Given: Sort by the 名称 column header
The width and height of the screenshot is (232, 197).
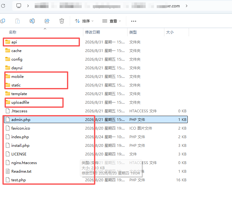Looking at the screenshot, I should 13,32.
